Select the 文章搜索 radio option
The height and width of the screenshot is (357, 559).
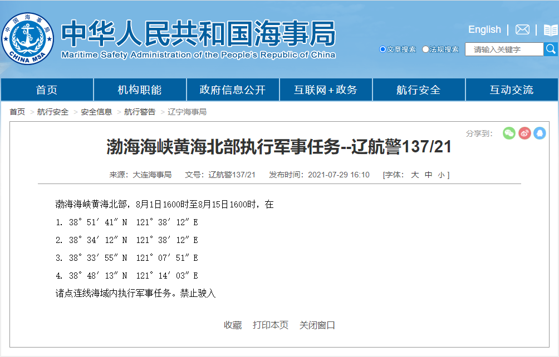click(x=383, y=49)
